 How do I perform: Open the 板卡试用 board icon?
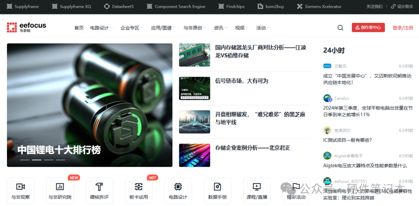click(x=139, y=187)
